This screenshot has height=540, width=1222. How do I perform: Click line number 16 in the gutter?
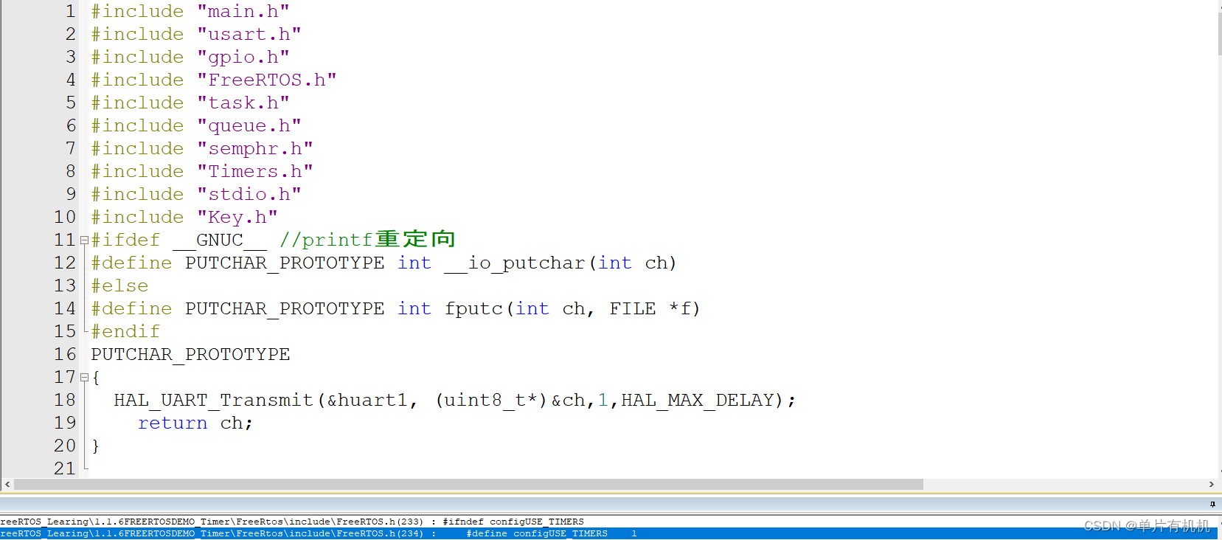coord(65,354)
